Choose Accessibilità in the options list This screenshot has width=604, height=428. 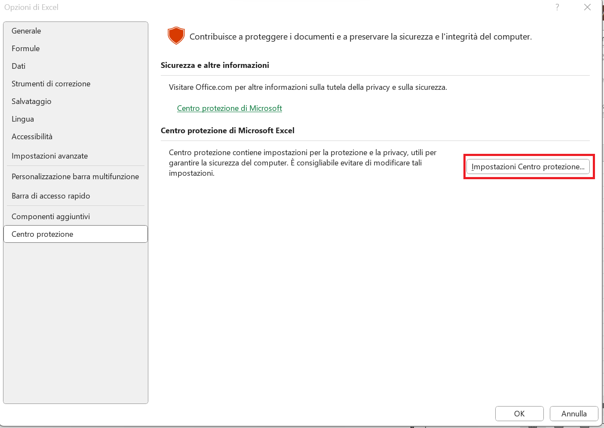[x=75, y=137]
